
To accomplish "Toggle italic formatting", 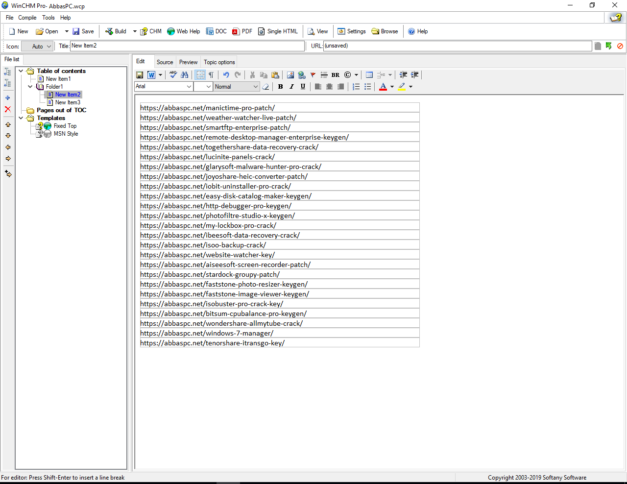I will coord(291,87).
